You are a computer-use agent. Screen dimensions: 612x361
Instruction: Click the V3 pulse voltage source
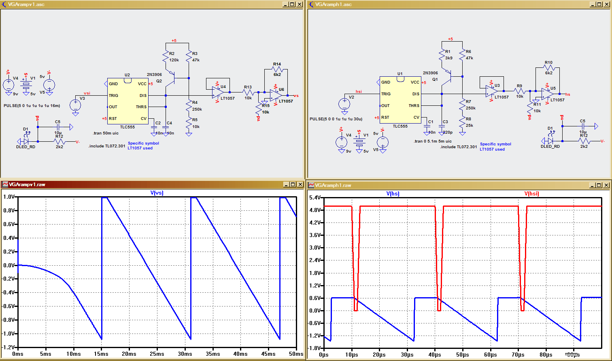(75, 106)
